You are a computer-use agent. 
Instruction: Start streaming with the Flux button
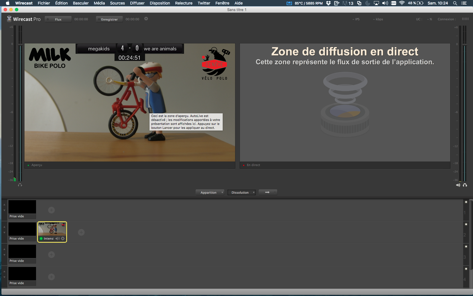tap(58, 19)
